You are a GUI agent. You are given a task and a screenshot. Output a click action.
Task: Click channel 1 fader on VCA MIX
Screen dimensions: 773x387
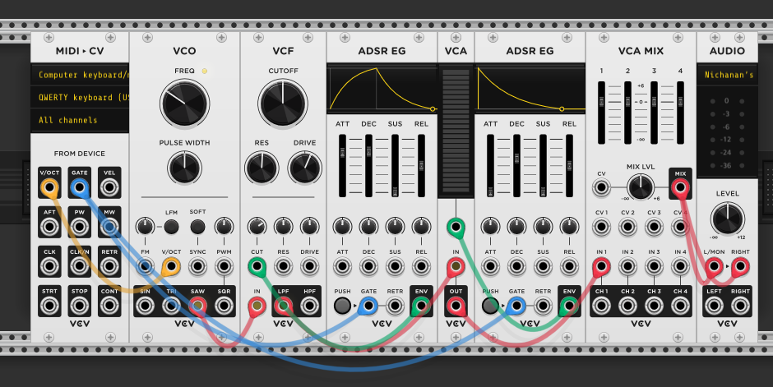pyautogui.click(x=601, y=113)
